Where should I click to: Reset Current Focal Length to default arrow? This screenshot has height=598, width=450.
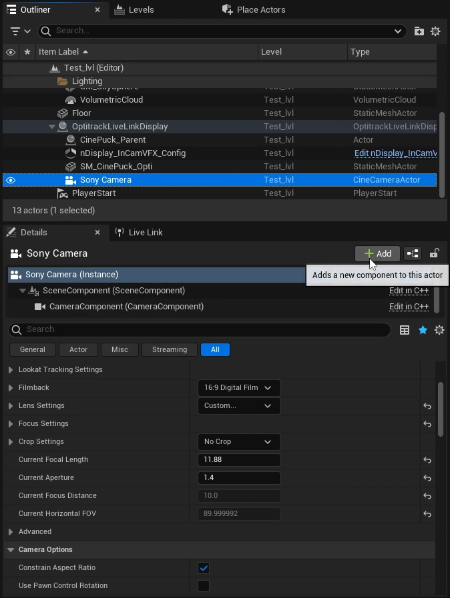(427, 460)
